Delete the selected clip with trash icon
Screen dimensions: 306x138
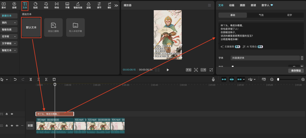[54, 79]
